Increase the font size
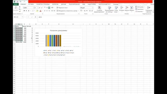The width and height of the screenshot is (167, 94). click(x=39, y=8)
